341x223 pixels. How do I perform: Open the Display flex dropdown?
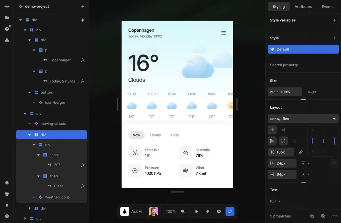coord(303,119)
